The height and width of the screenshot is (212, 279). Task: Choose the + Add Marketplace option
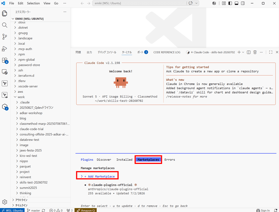(97, 176)
